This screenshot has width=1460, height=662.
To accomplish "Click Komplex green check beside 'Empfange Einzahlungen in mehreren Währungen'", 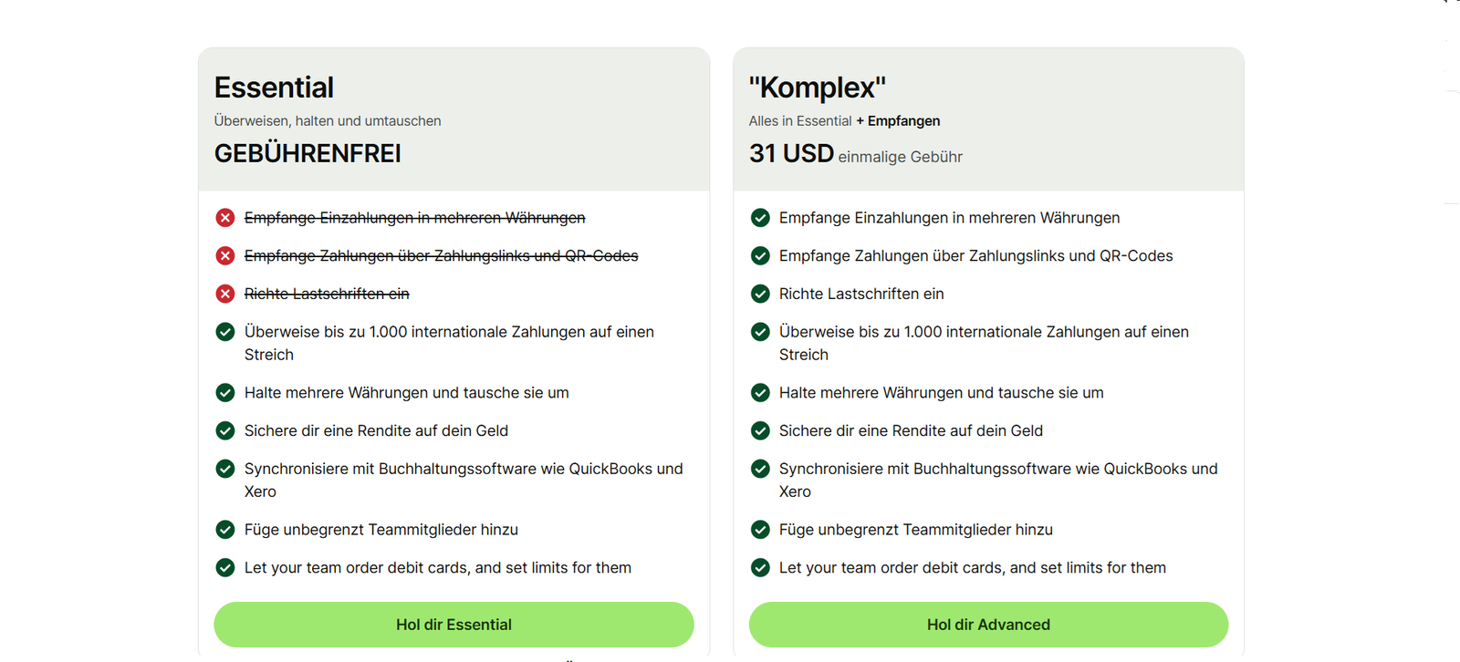I will [x=760, y=218].
